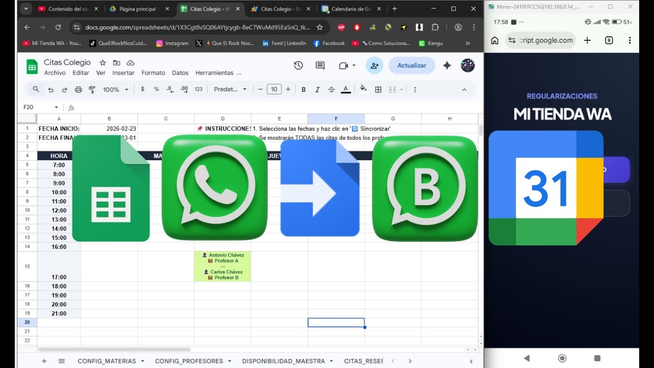Move document with the folder icon
Viewport: 654px width, 368px height.
(116, 62)
